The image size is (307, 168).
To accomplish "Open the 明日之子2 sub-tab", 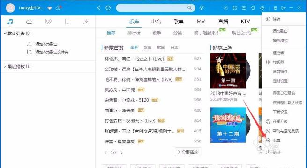I will point(241,33).
